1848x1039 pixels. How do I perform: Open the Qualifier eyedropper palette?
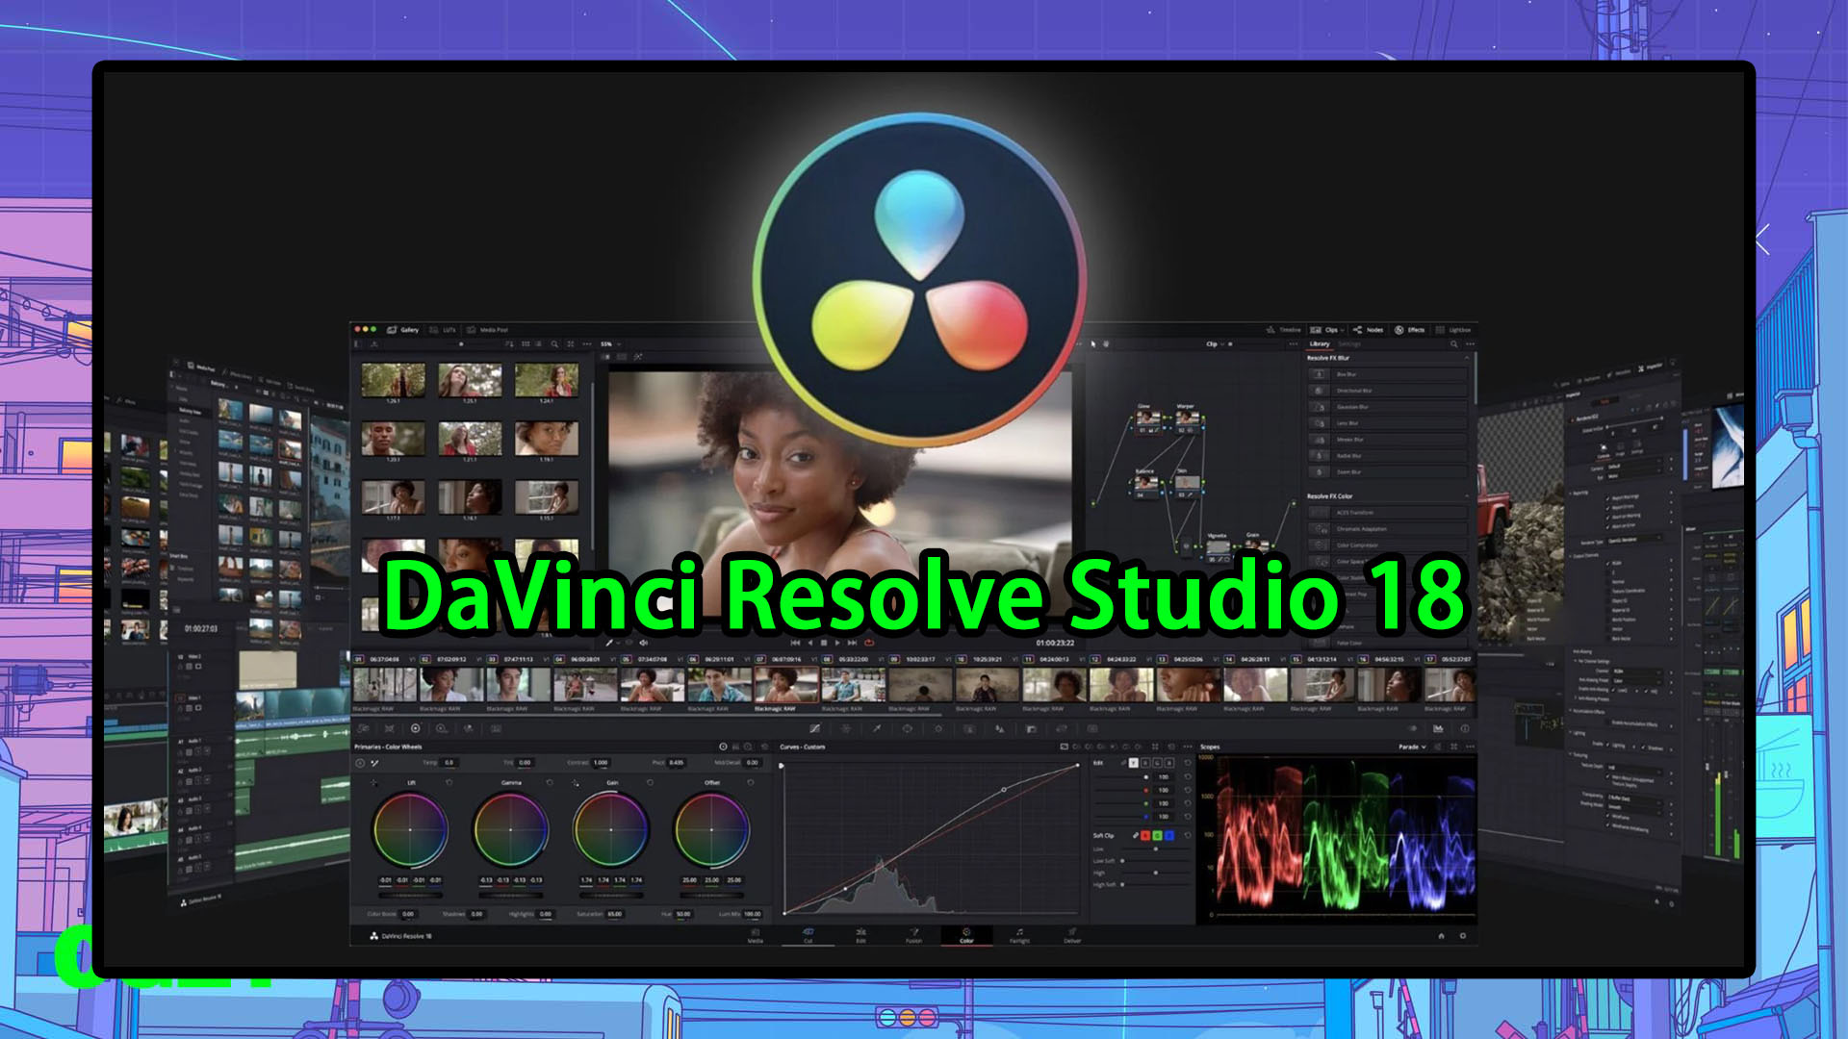(877, 728)
